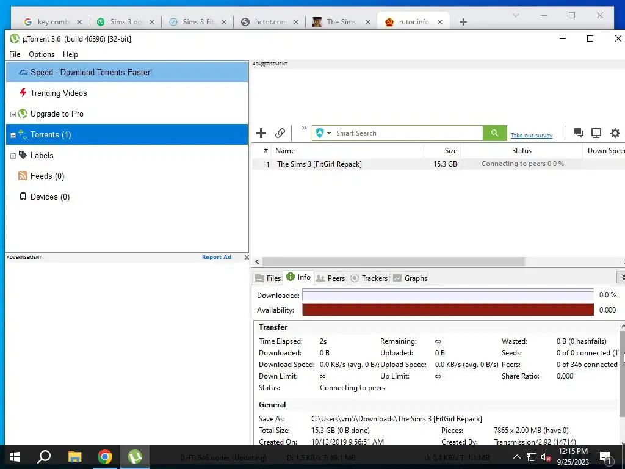Open Chrome from the taskbar

click(x=105, y=457)
